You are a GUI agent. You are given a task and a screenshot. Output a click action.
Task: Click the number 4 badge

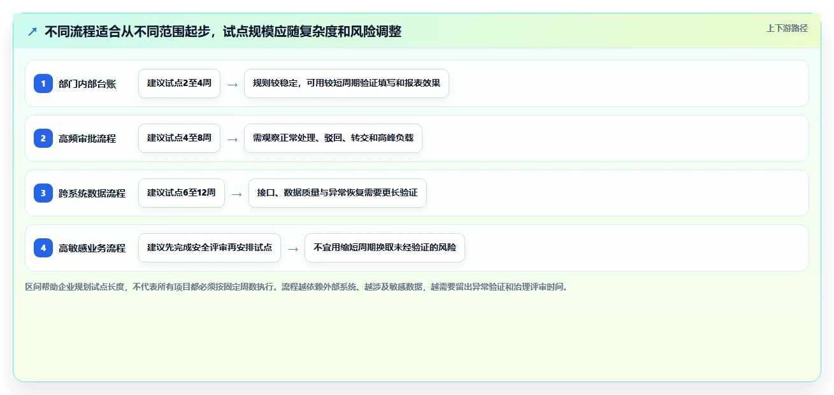[x=43, y=248]
